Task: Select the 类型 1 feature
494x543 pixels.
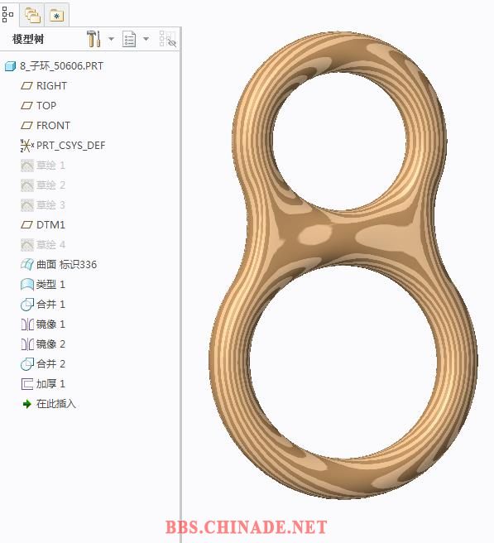Action: (x=50, y=284)
